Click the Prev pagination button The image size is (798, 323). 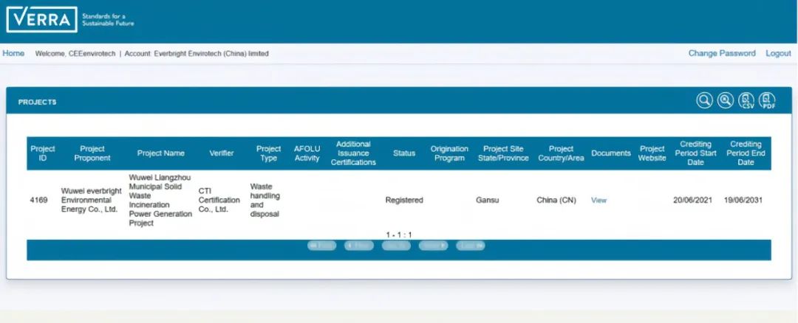pyautogui.click(x=359, y=246)
